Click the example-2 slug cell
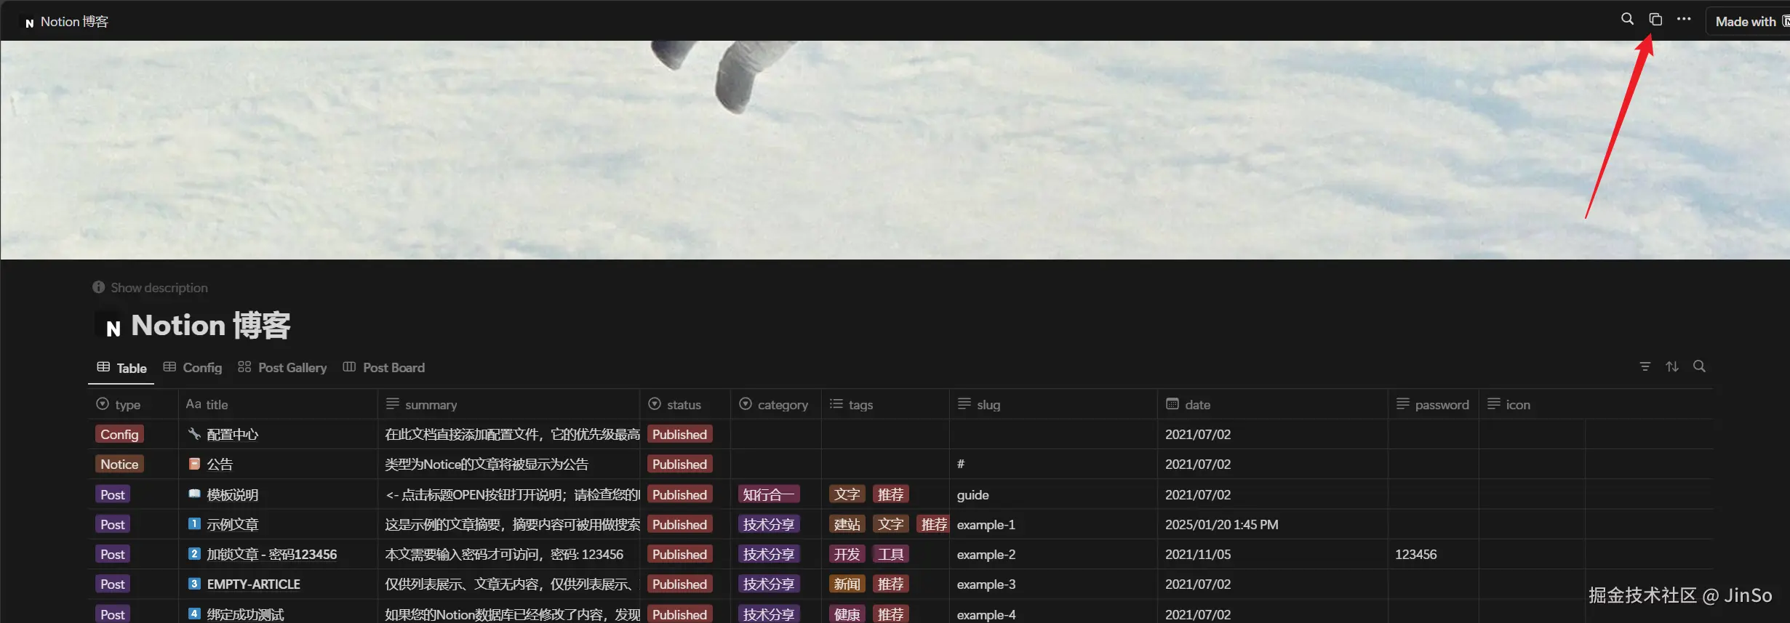The height and width of the screenshot is (623, 1790). pyautogui.click(x=1053, y=554)
